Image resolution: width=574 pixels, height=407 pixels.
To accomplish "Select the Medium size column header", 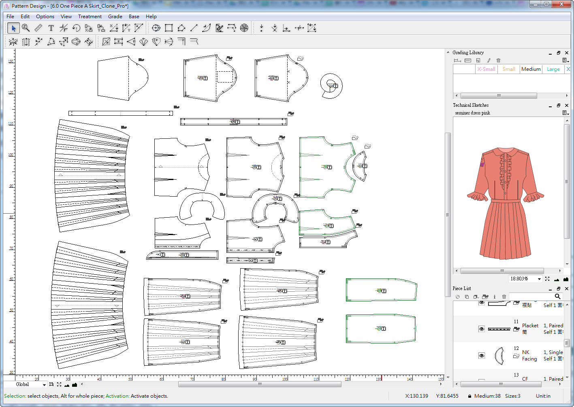I will click(531, 69).
